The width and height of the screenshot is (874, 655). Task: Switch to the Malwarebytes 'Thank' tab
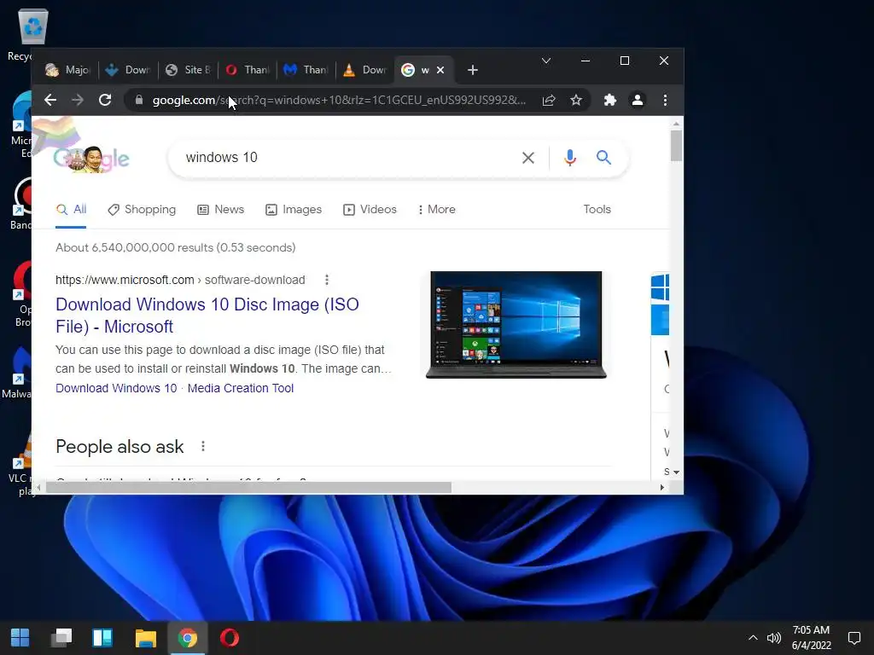307,70
